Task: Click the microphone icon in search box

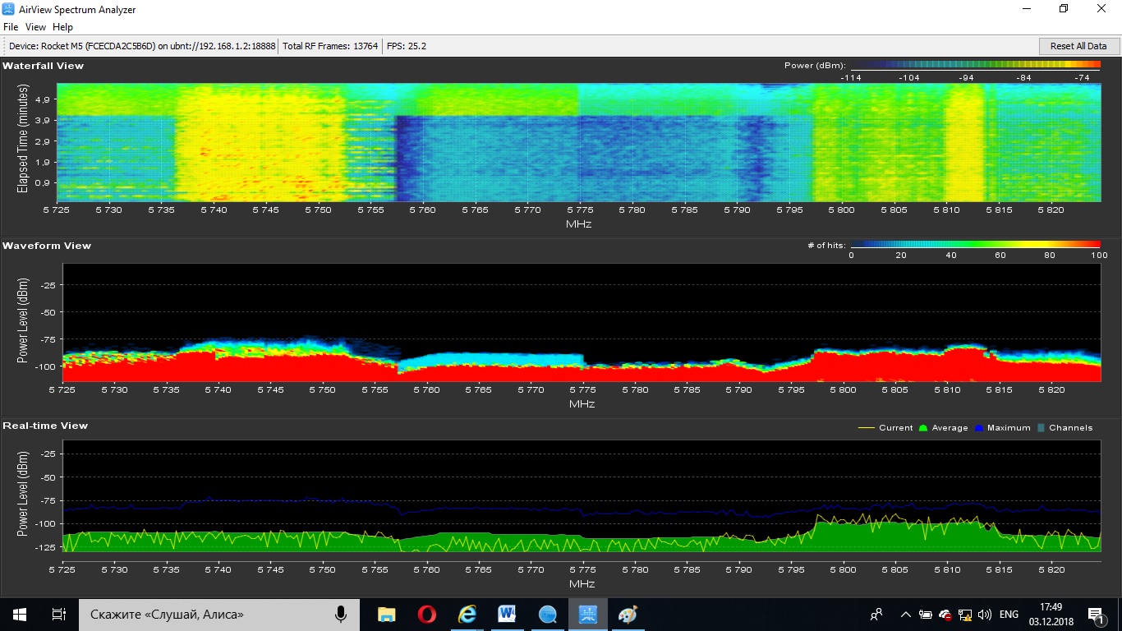Action: (x=340, y=614)
